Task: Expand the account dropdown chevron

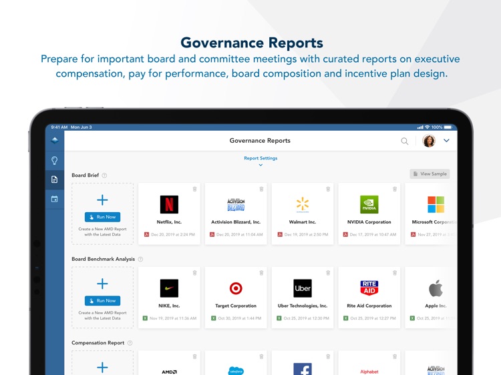Action: click(446, 140)
